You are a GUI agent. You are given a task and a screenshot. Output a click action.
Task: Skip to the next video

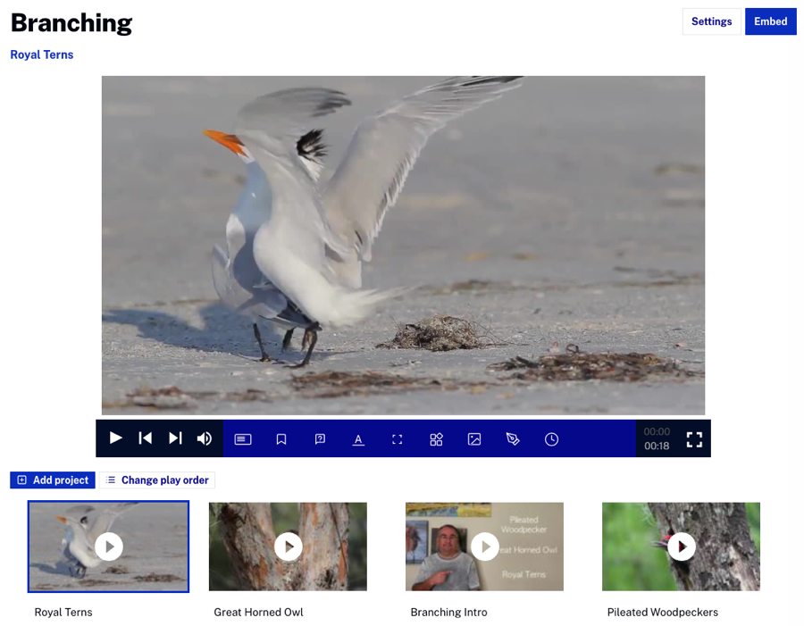pyautogui.click(x=175, y=438)
